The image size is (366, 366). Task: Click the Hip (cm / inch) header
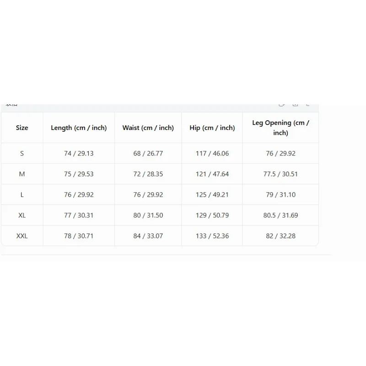[212, 128]
